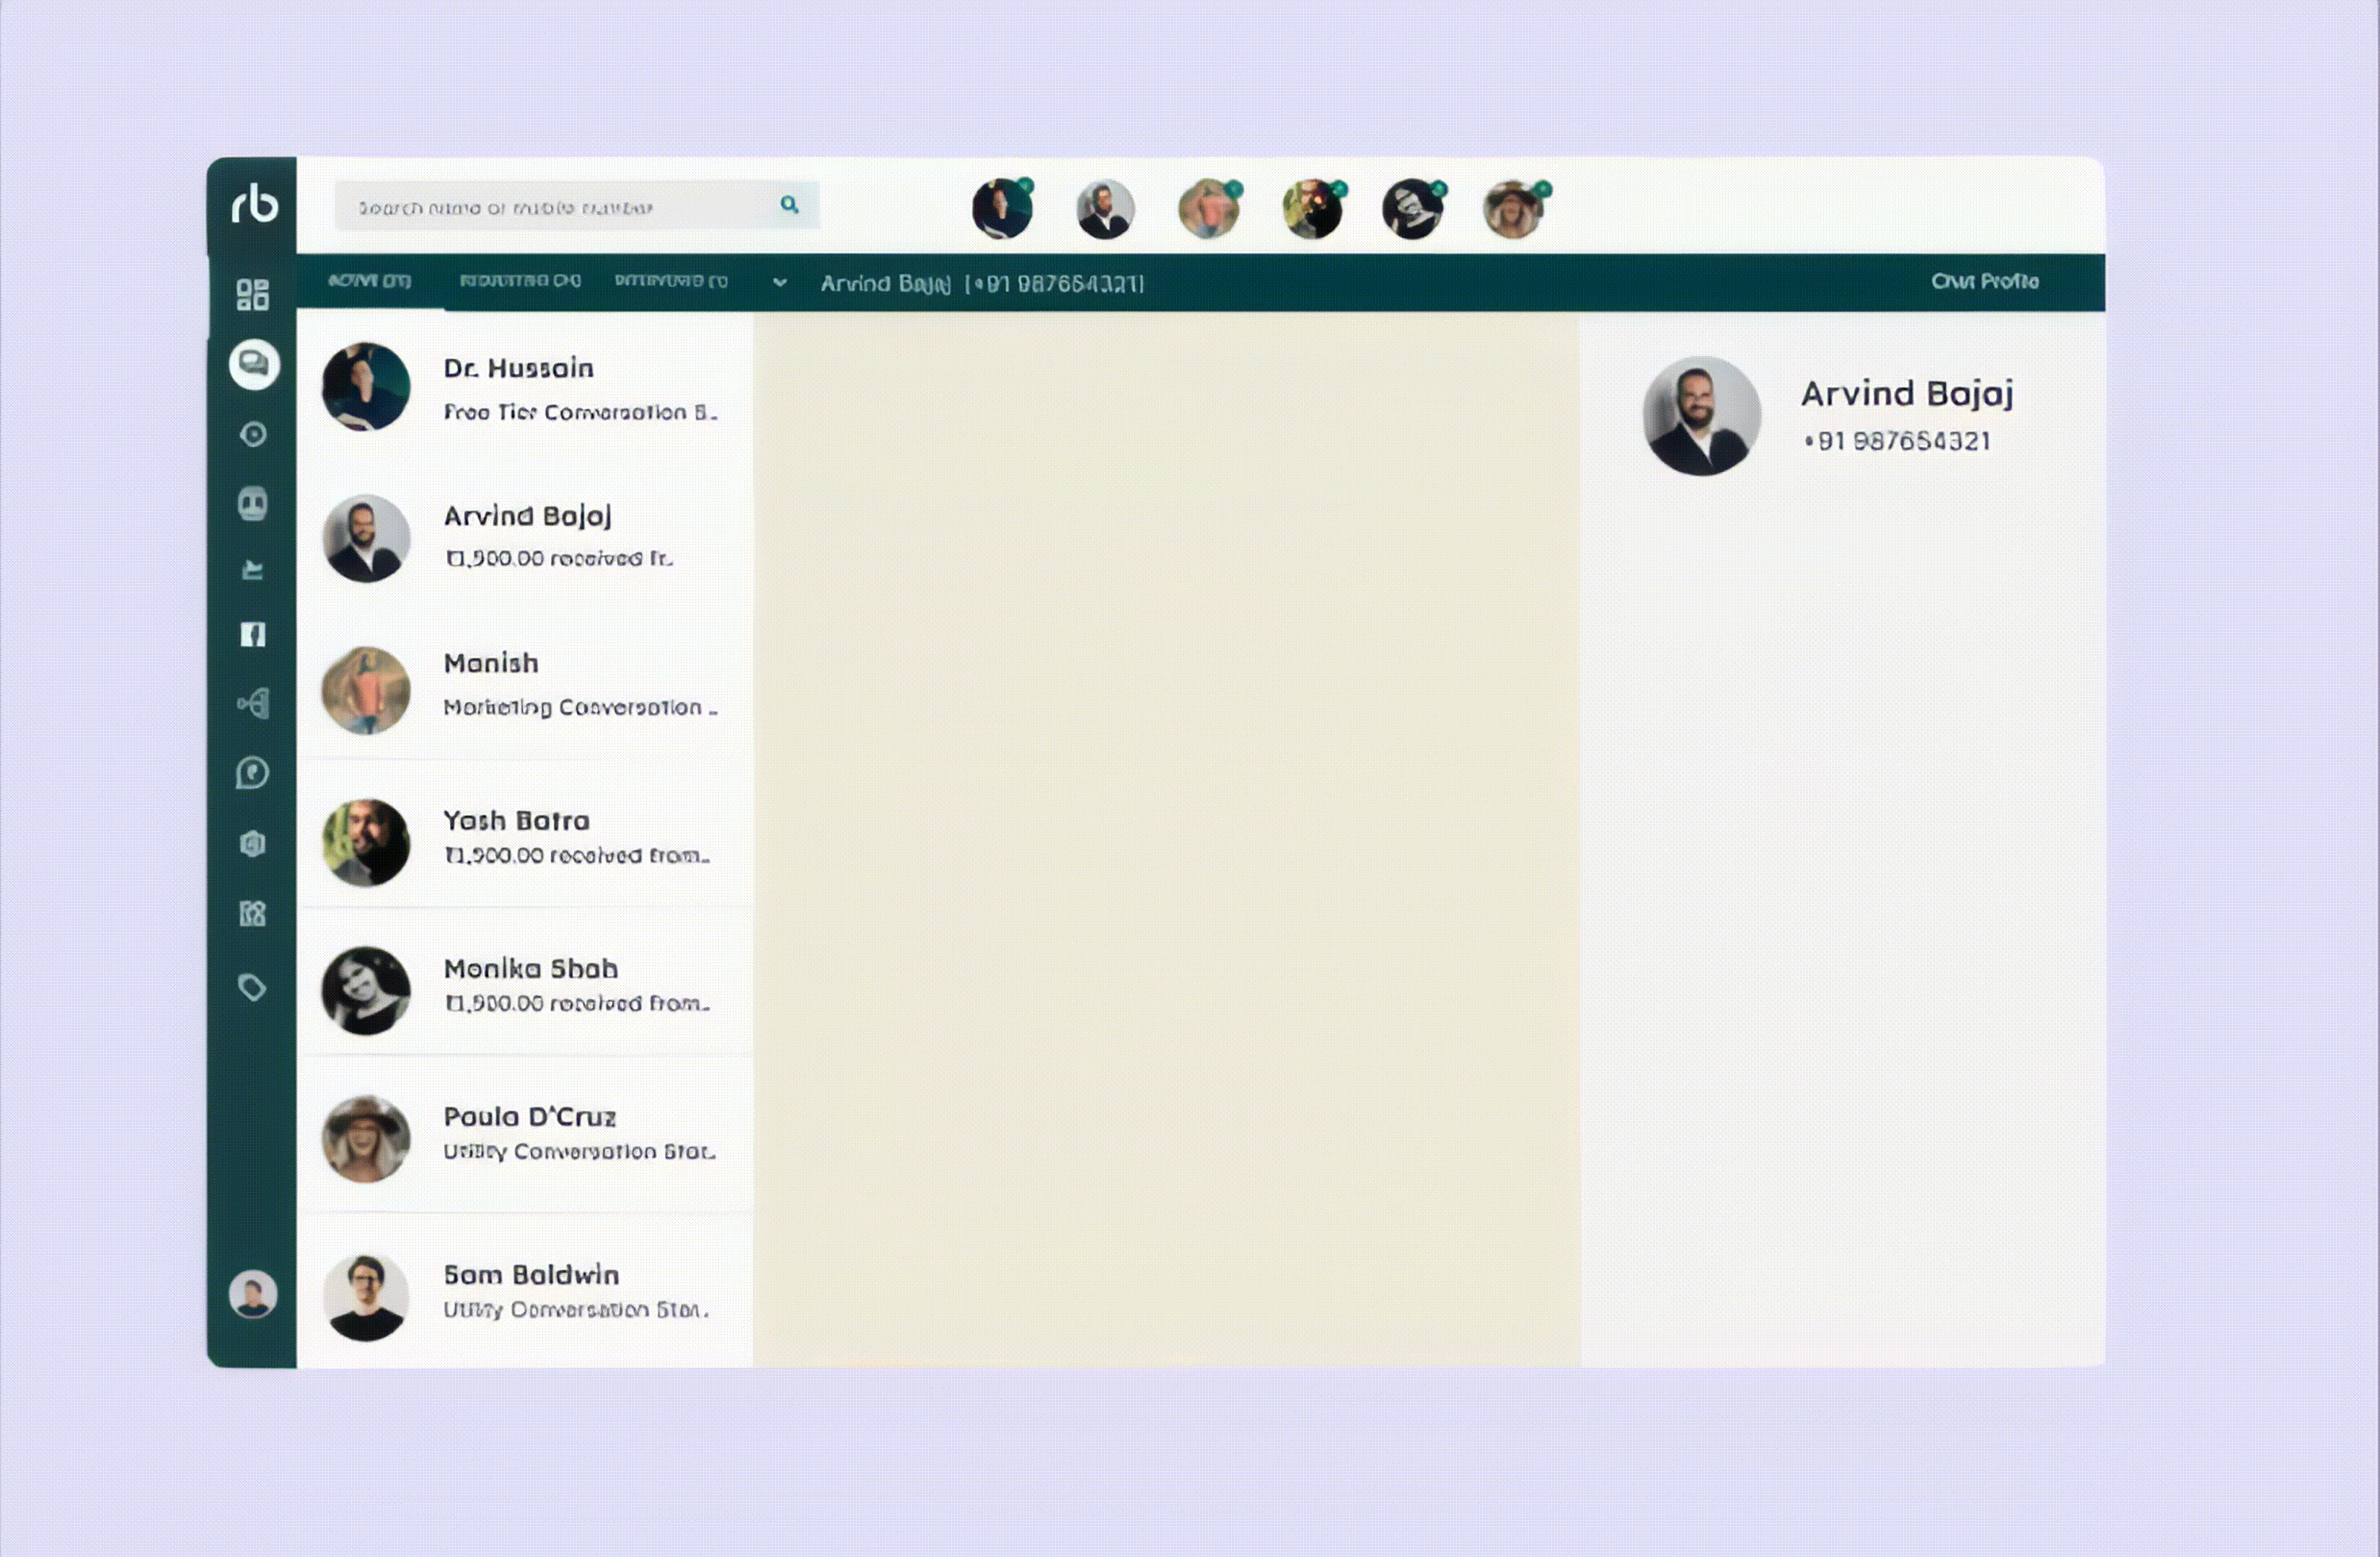
Task: Click the first agent avatar in the top bar
Action: tap(1003, 207)
